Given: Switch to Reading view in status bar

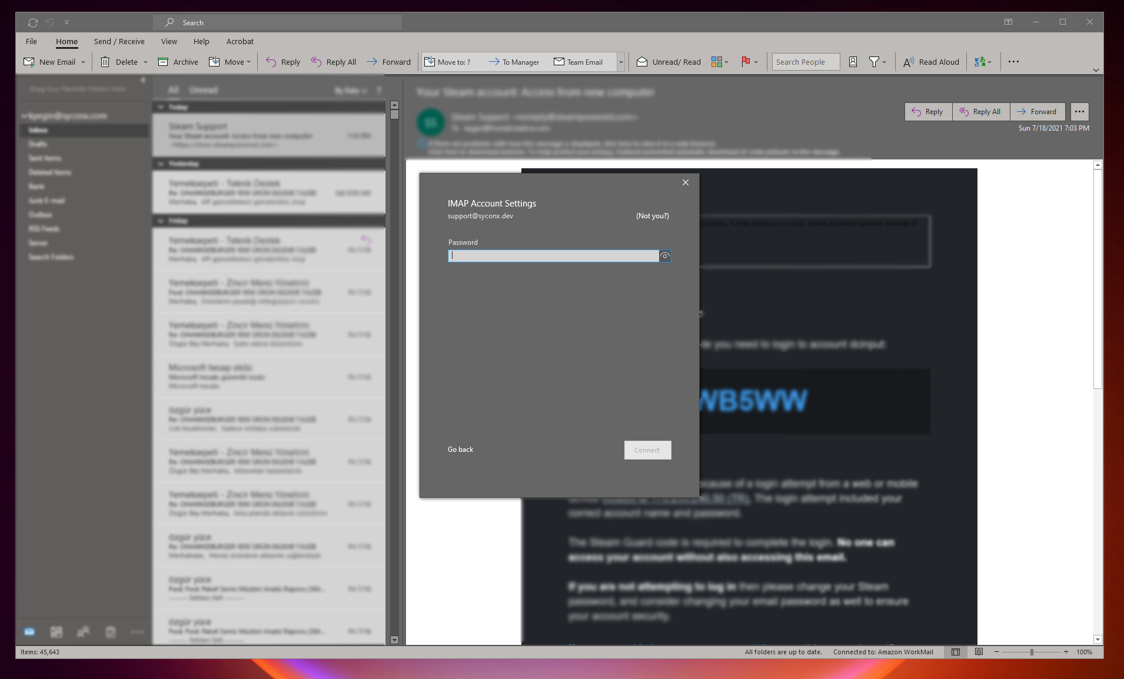Looking at the screenshot, I should tap(979, 652).
